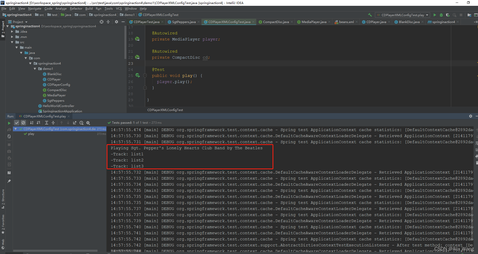
Task: Run with Coverage from main toolbar
Action: 448,15
